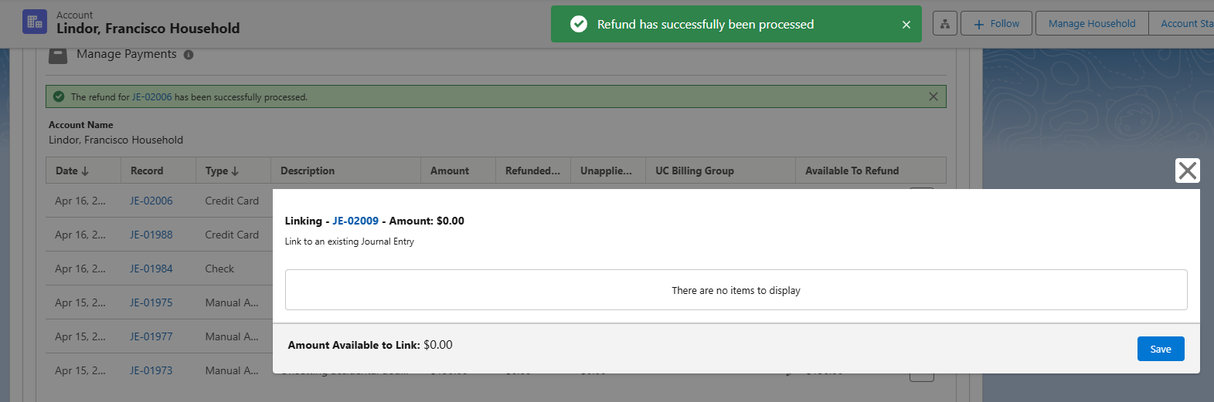Sort the table by Type column

coord(222,171)
